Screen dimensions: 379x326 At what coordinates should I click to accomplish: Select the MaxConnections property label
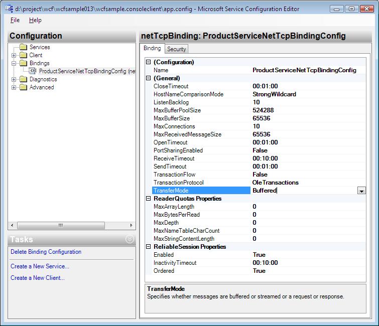174,126
